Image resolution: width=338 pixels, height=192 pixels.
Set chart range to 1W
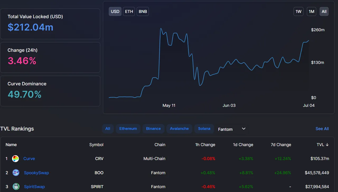[x=298, y=12]
